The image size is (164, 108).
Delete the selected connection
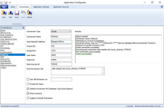coord(29,14)
